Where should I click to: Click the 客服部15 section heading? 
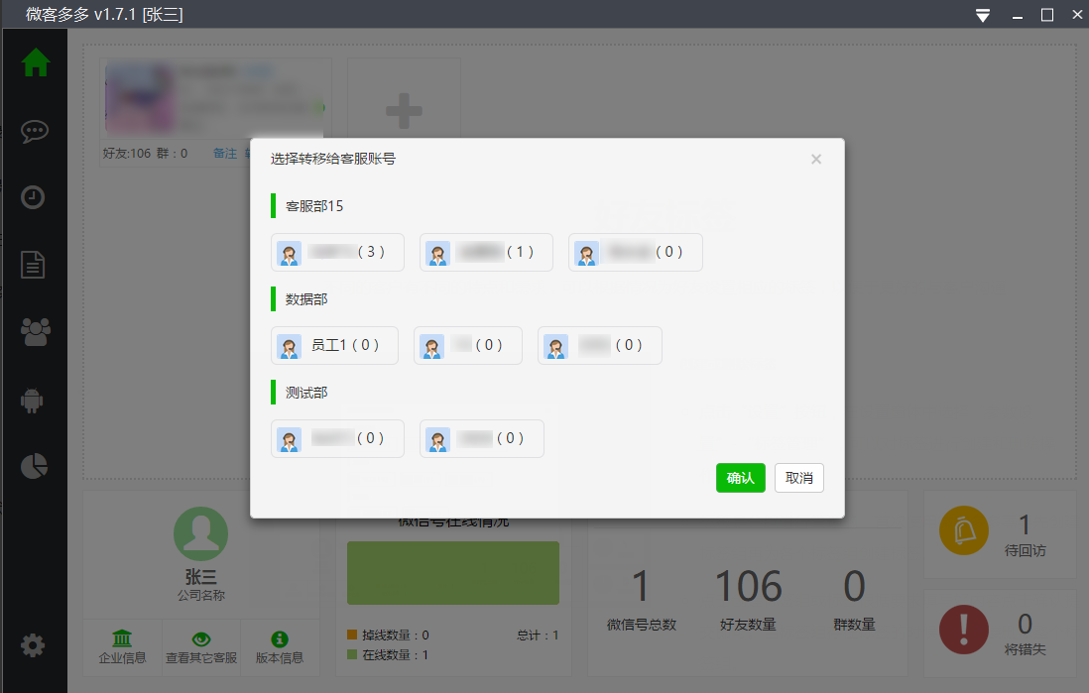point(314,206)
